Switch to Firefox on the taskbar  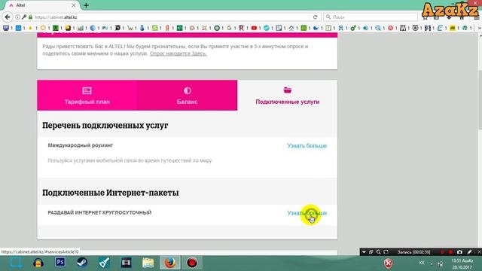(170, 263)
